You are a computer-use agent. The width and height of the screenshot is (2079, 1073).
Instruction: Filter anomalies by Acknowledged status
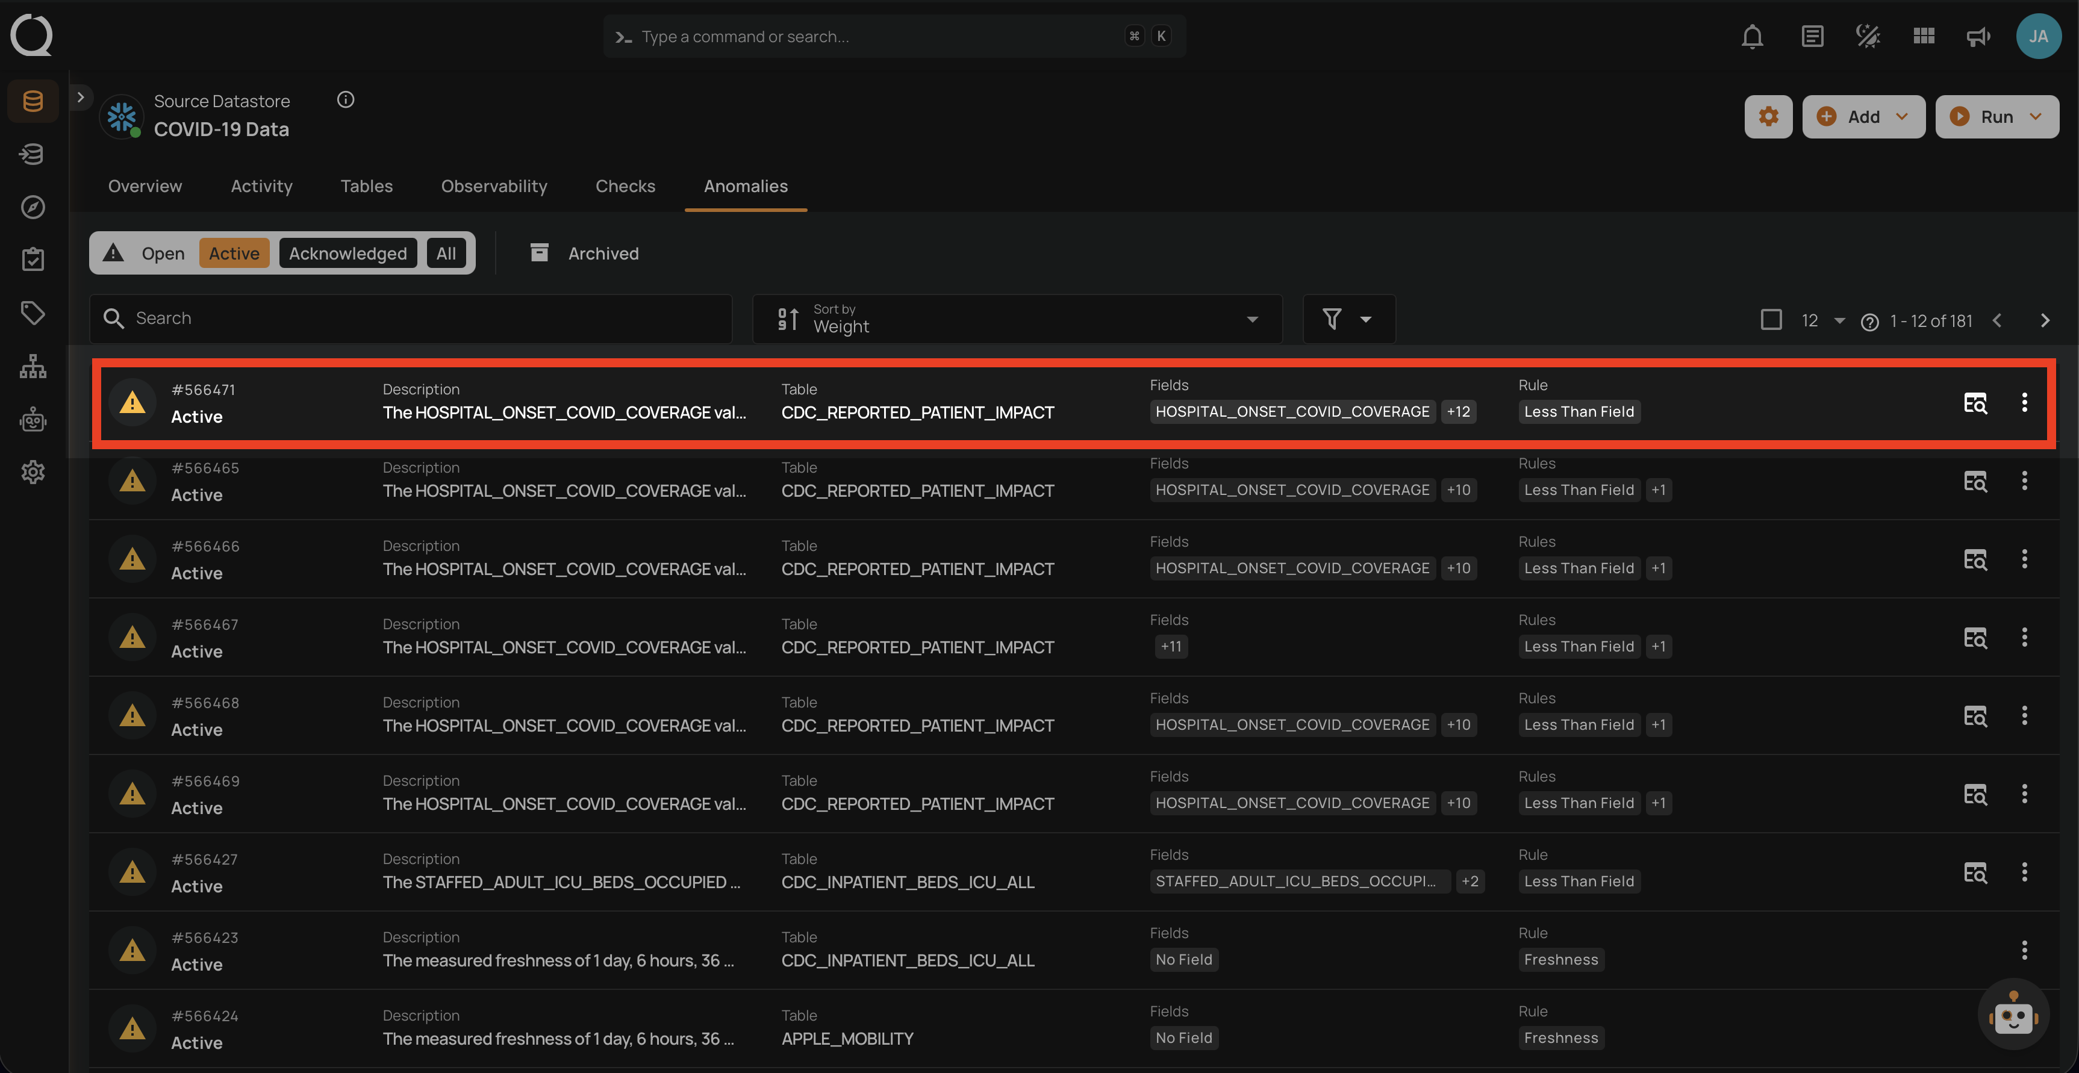(348, 253)
